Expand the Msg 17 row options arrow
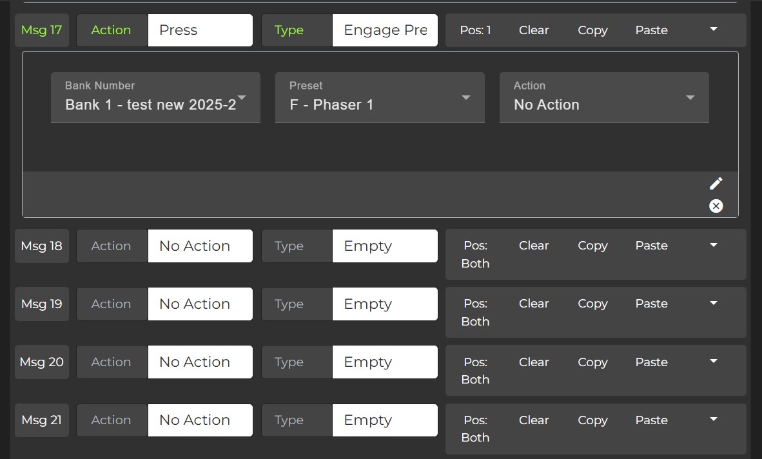This screenshot has height=459, width=762. pyautogui.click(x=713, y=30)
